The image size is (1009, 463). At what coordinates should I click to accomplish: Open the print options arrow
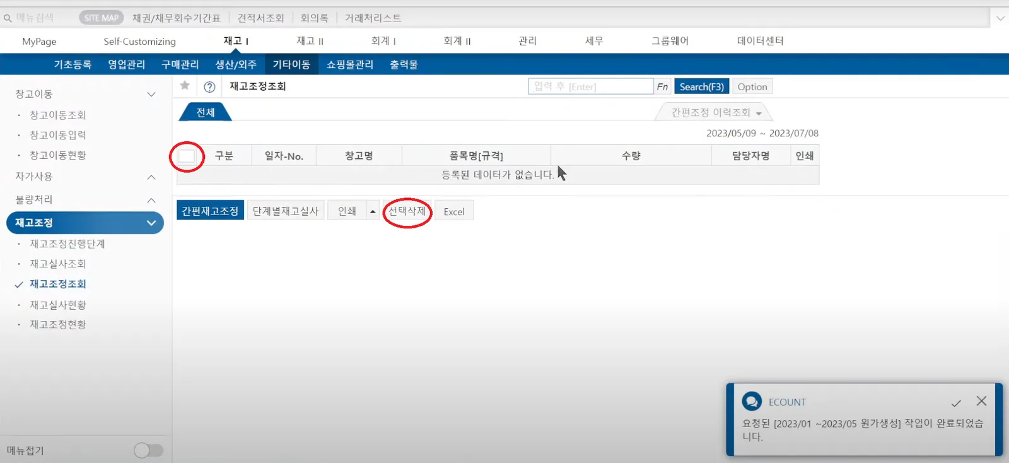pyautogui.click(x=373, y=211)
